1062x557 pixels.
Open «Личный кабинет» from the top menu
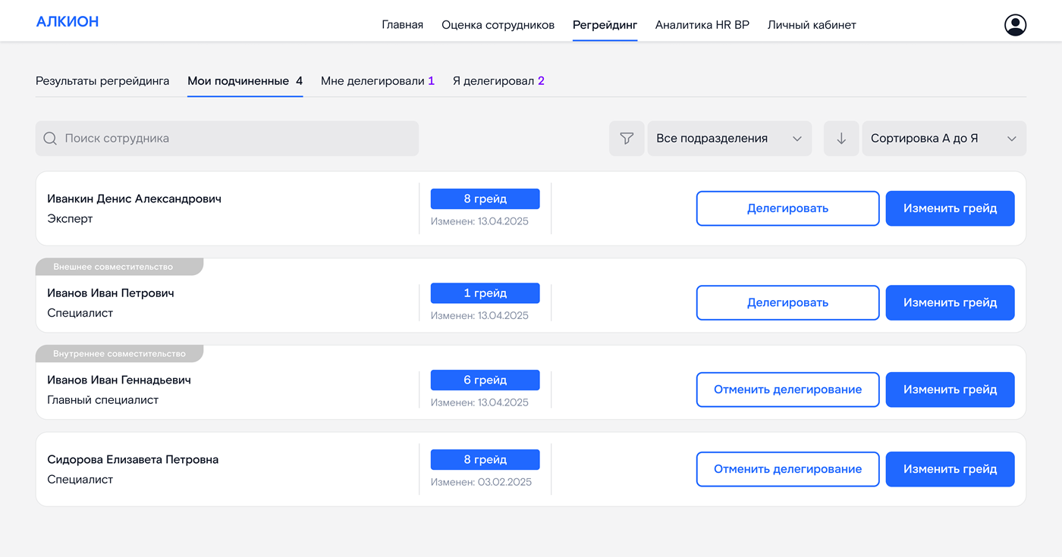point(812,24)
